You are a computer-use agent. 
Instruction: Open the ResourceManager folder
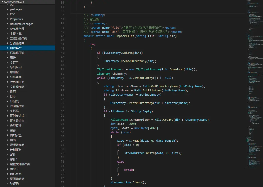click(x=21, y=24)
